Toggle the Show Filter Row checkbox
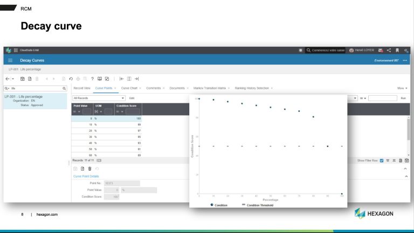414x233 pixels. (382, 160)
